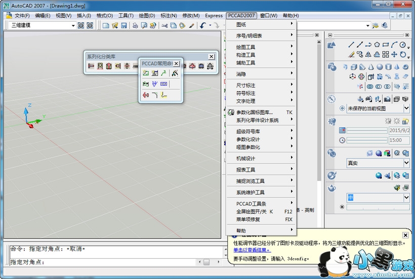Click the New drawing icon in toolbar
The height and width of the screenshot is (279, 415).
coord(106,25)
